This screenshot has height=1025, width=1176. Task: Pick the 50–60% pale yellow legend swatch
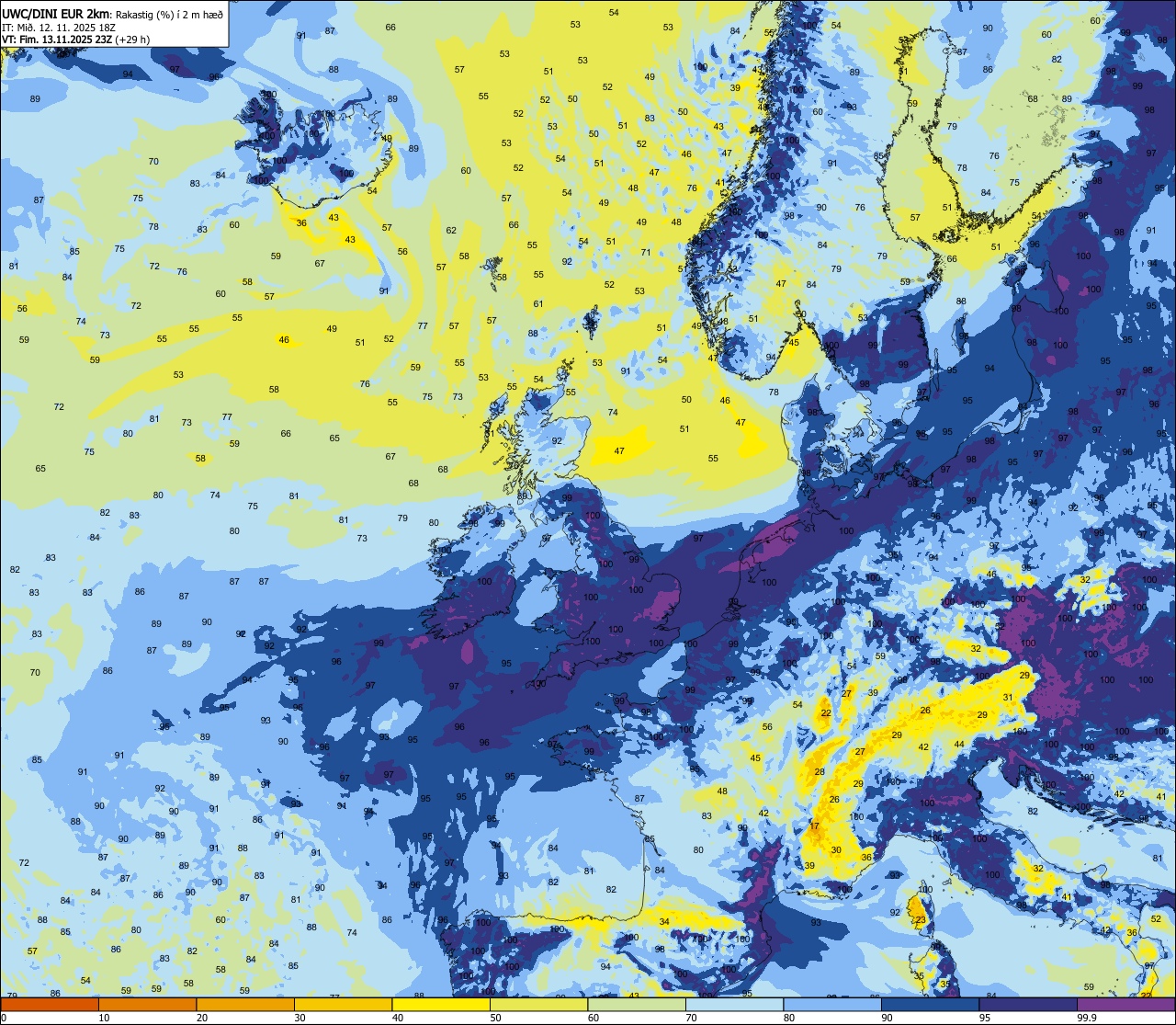(x=538, y=1004)
